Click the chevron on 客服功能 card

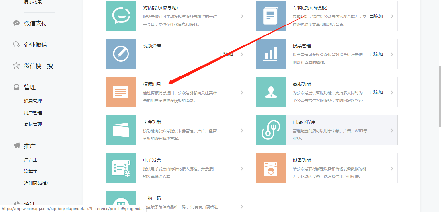coord(392,92)
